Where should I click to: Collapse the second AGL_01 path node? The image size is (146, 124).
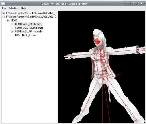coord(3,17)
